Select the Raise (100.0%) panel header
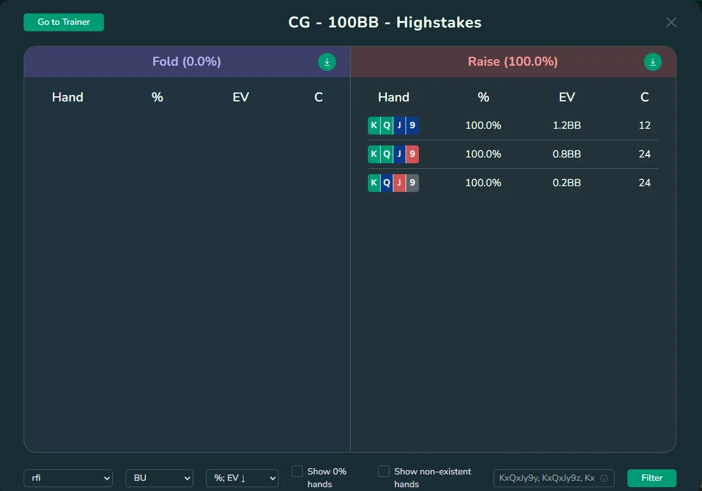Image resolution: width=702 pixels, height=491 pixels. coord(512,62)
